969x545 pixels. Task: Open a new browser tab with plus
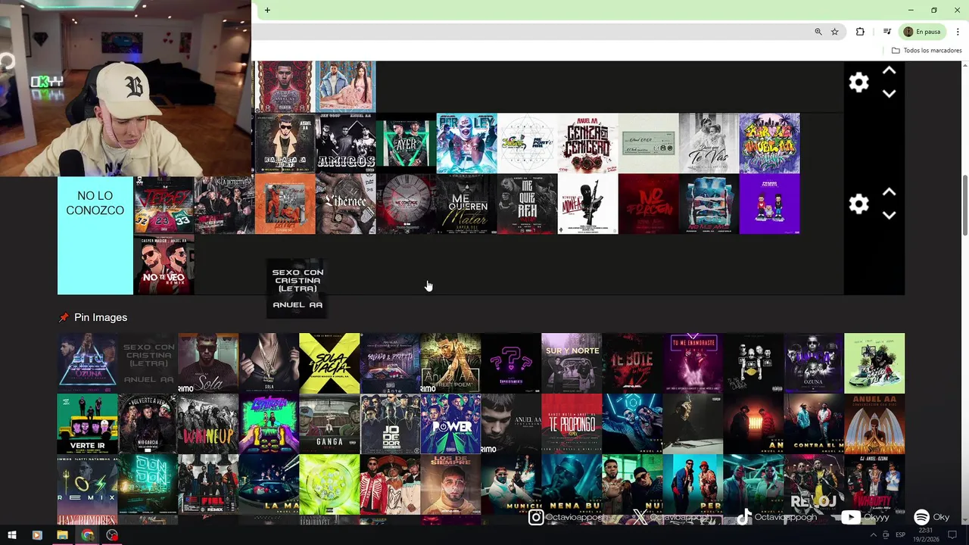click(267, 10)
